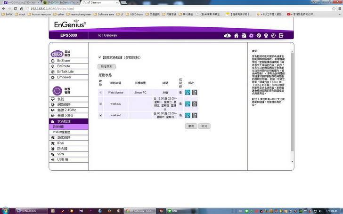The height and width of the screenshot is (214, 343).
Task: Click the cloud download icon in header
Action: 228,35
